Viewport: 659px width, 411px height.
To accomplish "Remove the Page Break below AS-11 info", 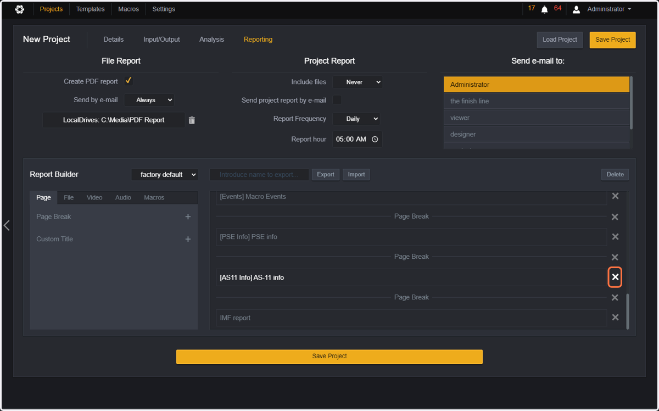I will point(615,297).
